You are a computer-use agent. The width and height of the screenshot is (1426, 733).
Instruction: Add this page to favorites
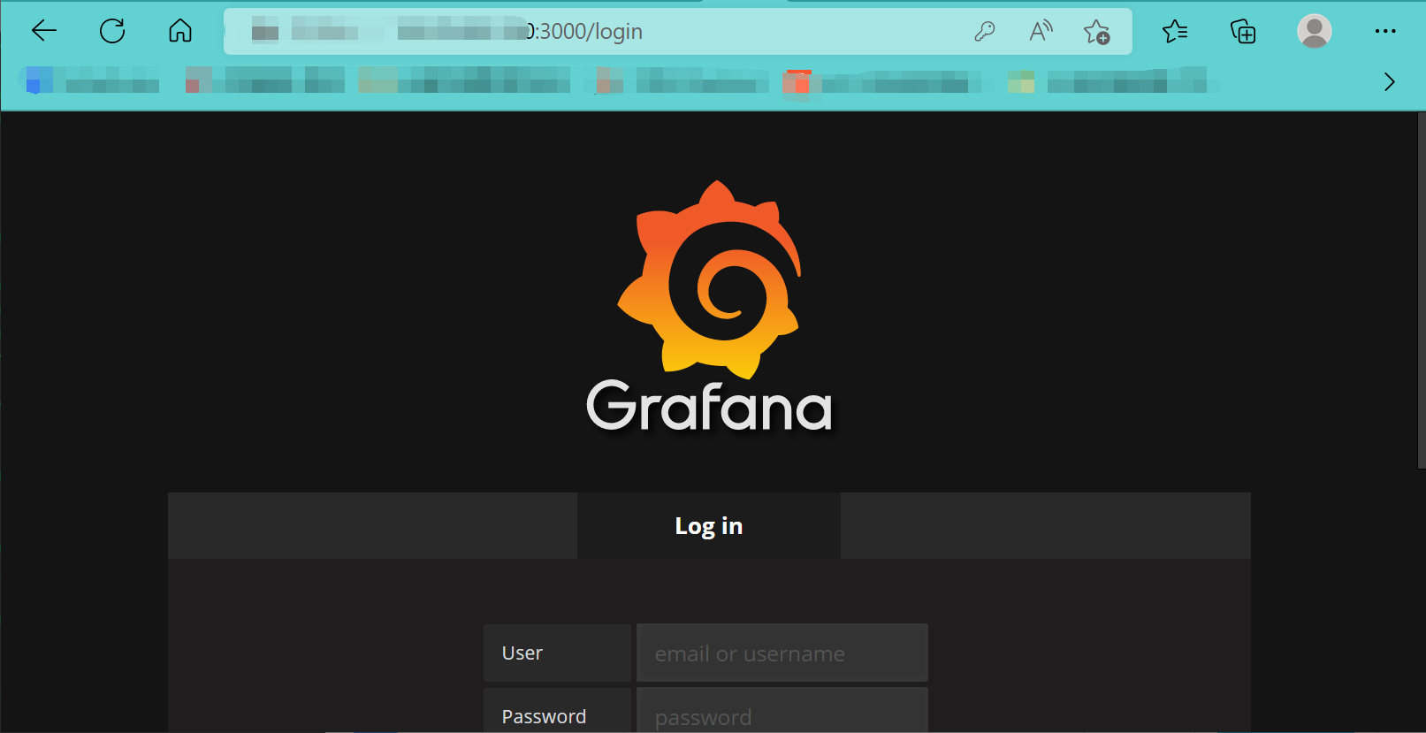[1097, 32]
